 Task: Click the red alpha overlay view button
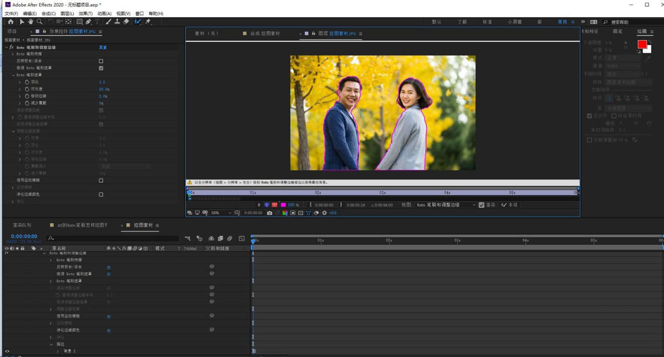[x=274, y=205]
